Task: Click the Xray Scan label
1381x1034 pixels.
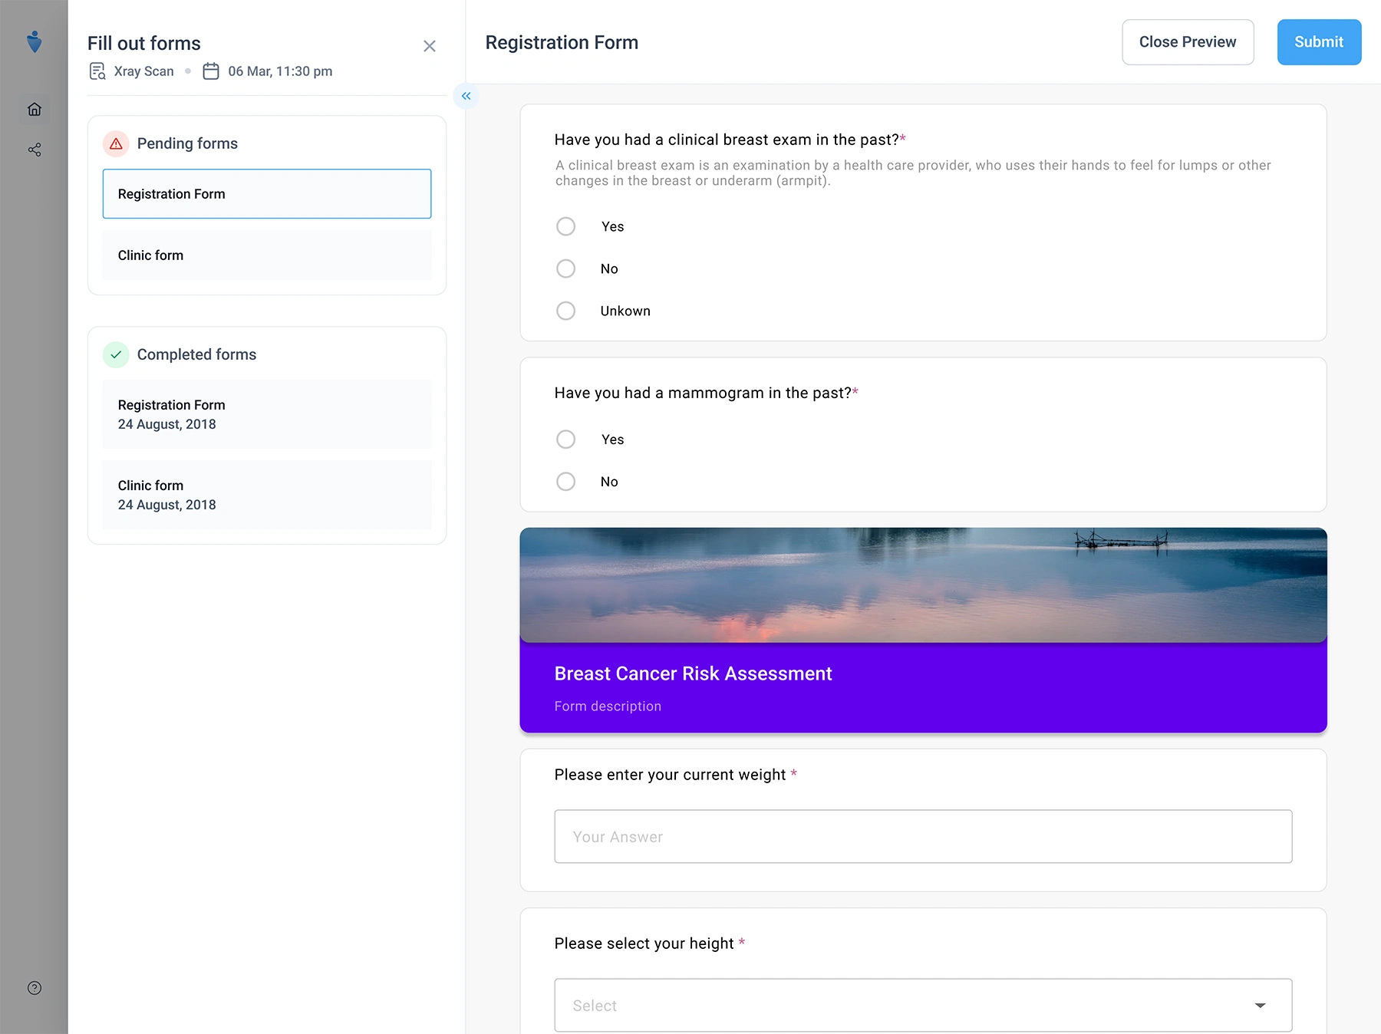Action: coord(144,71)
